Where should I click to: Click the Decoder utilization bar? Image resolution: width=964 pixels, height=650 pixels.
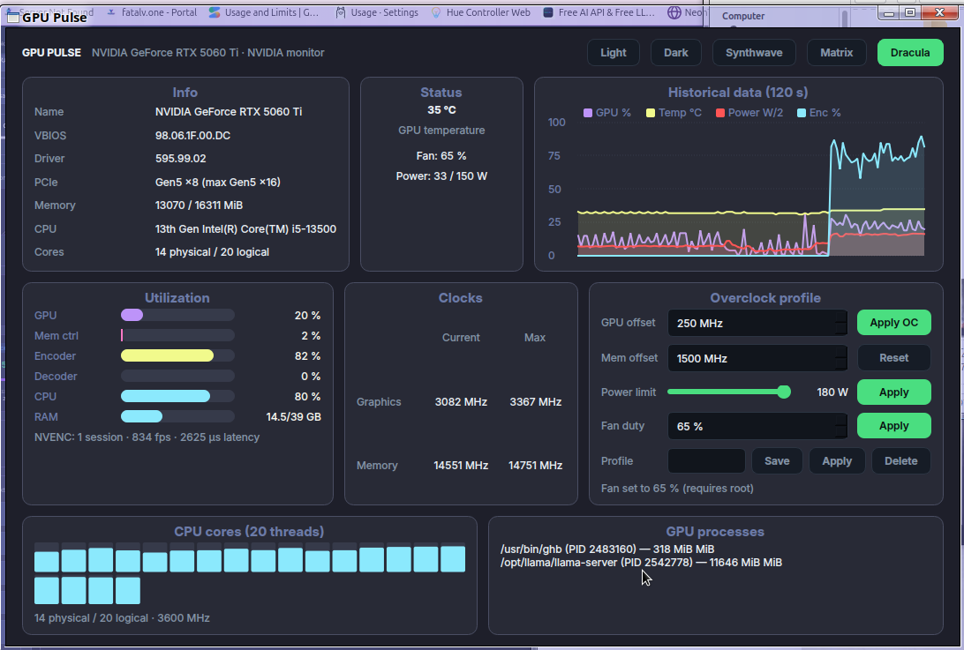(177, 376)
